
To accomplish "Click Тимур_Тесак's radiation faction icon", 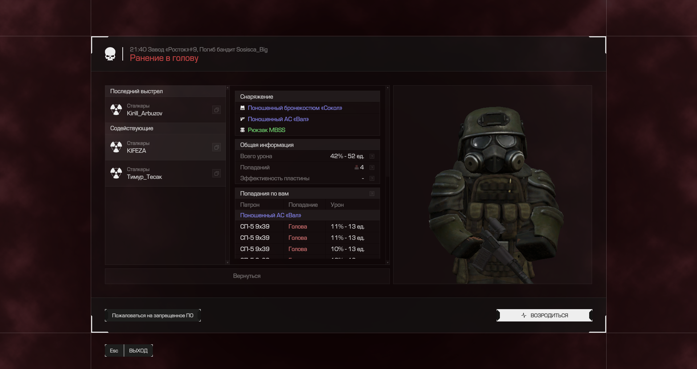I will click(116, 173).
